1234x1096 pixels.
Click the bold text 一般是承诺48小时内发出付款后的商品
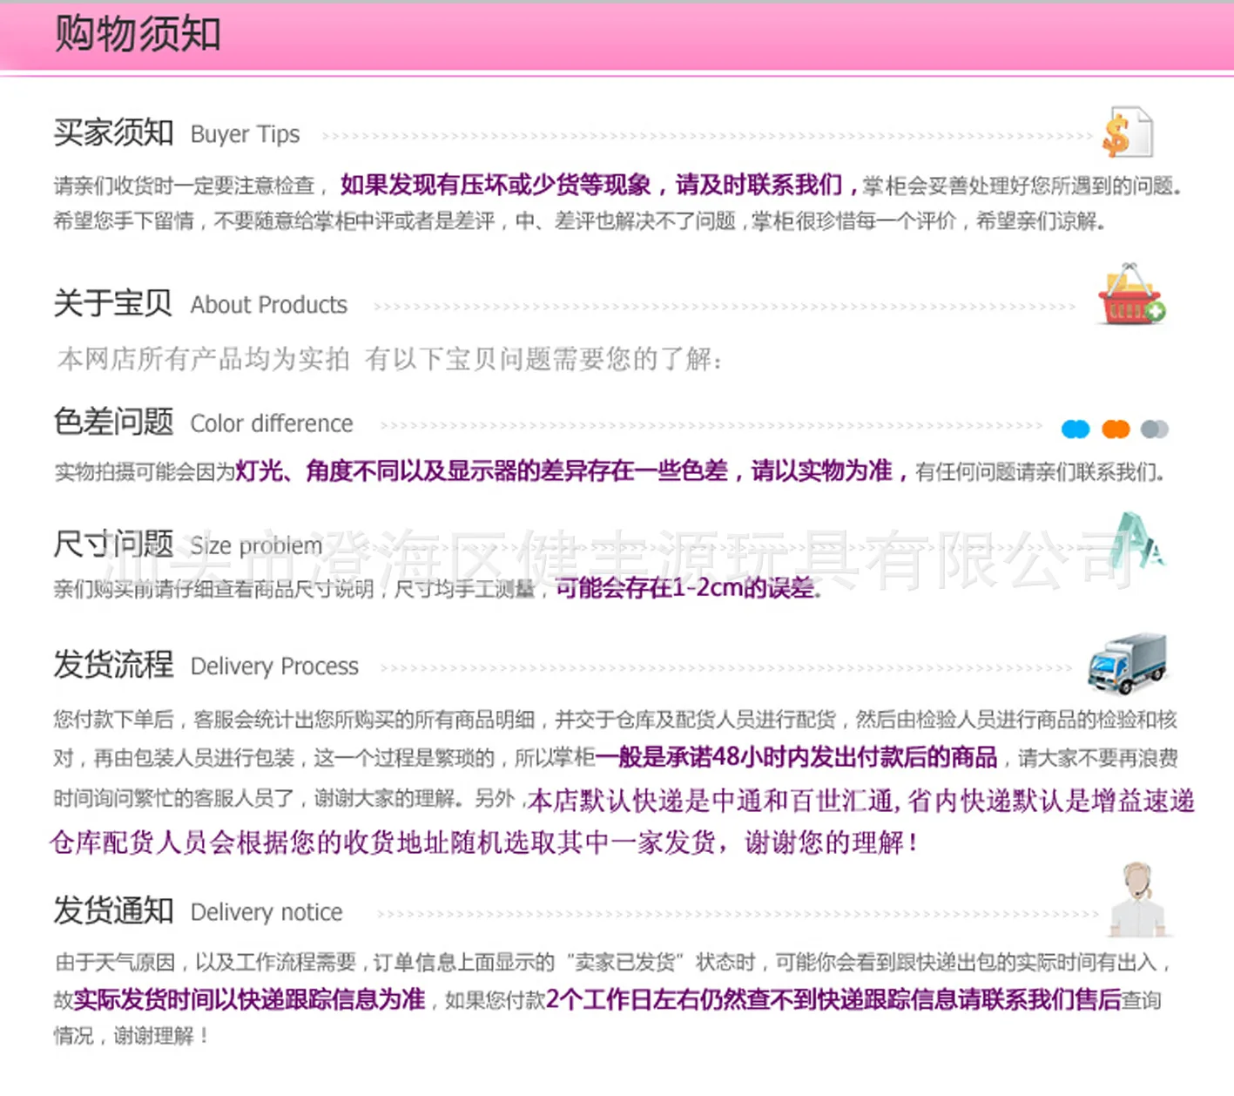click(797, 756)
